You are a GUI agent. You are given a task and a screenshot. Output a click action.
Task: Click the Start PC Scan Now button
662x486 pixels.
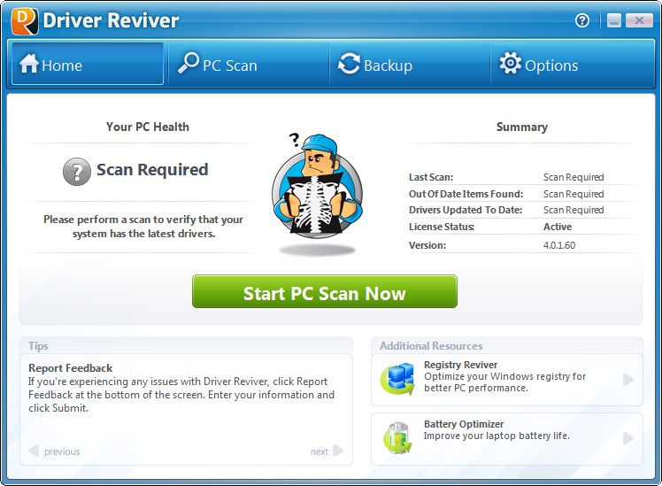324,291
